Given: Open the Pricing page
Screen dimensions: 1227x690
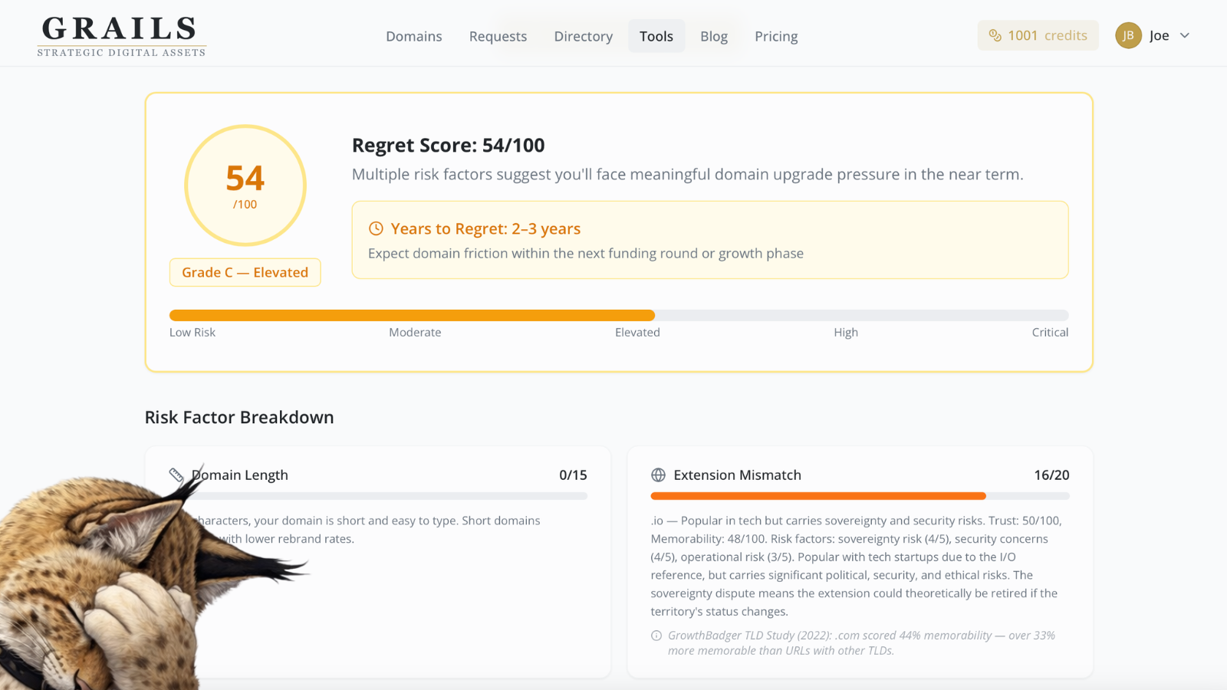Looking at the screenshot, I should 776,36.
